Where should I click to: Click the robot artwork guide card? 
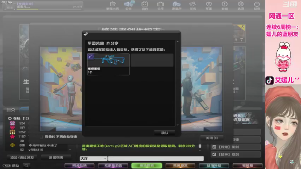61,89
